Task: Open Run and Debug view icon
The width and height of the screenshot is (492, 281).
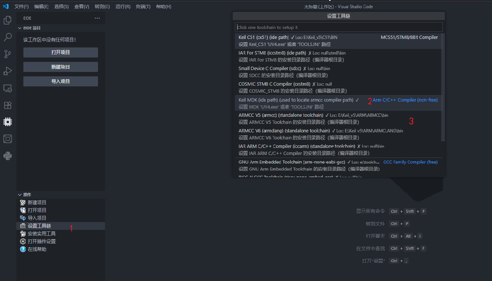Action: [7, 71]
